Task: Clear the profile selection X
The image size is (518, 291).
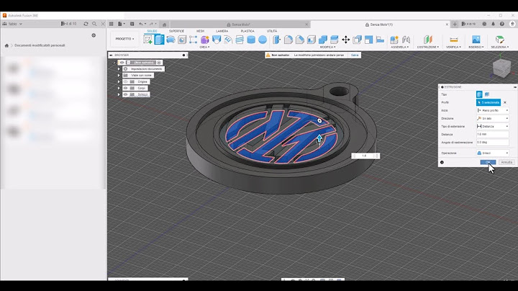Action: point(505,102)
